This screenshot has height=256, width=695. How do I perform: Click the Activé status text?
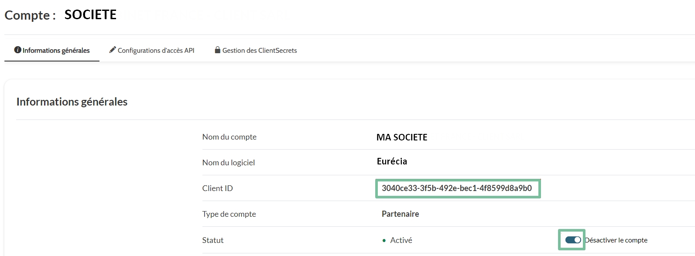(x=401, y=240)
